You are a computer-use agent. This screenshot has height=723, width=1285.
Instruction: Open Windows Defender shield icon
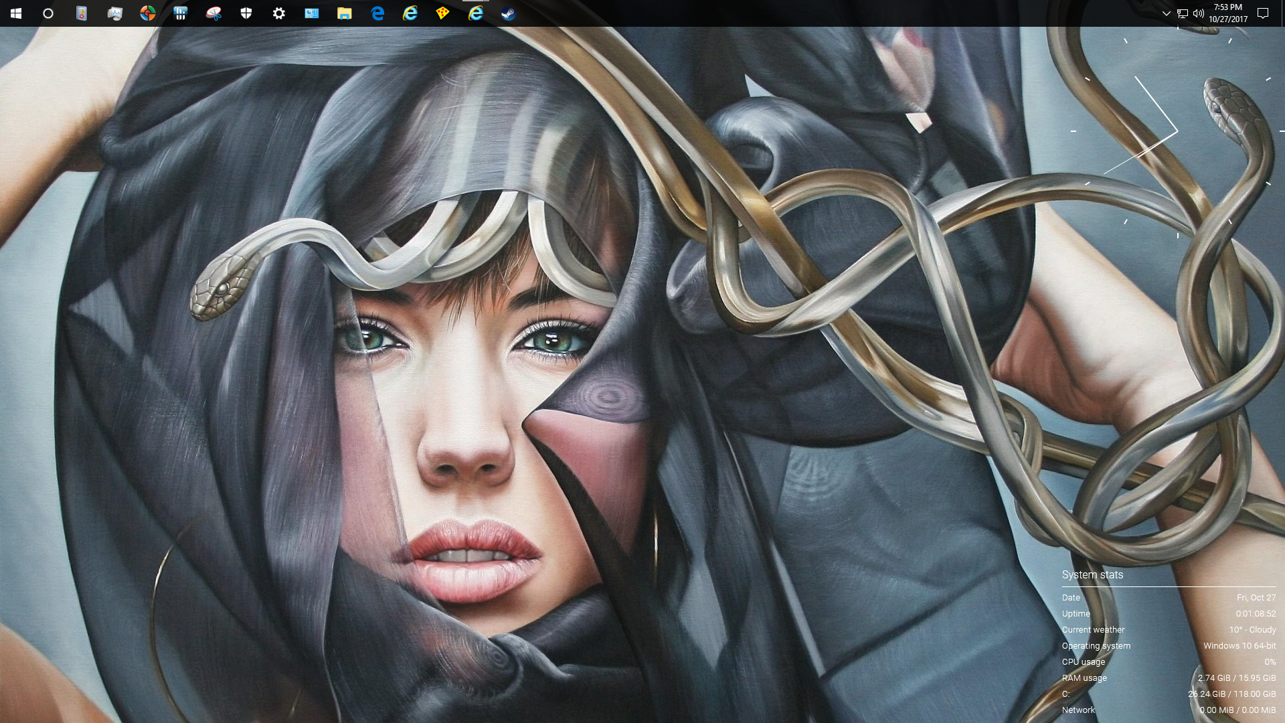(246, 13)
